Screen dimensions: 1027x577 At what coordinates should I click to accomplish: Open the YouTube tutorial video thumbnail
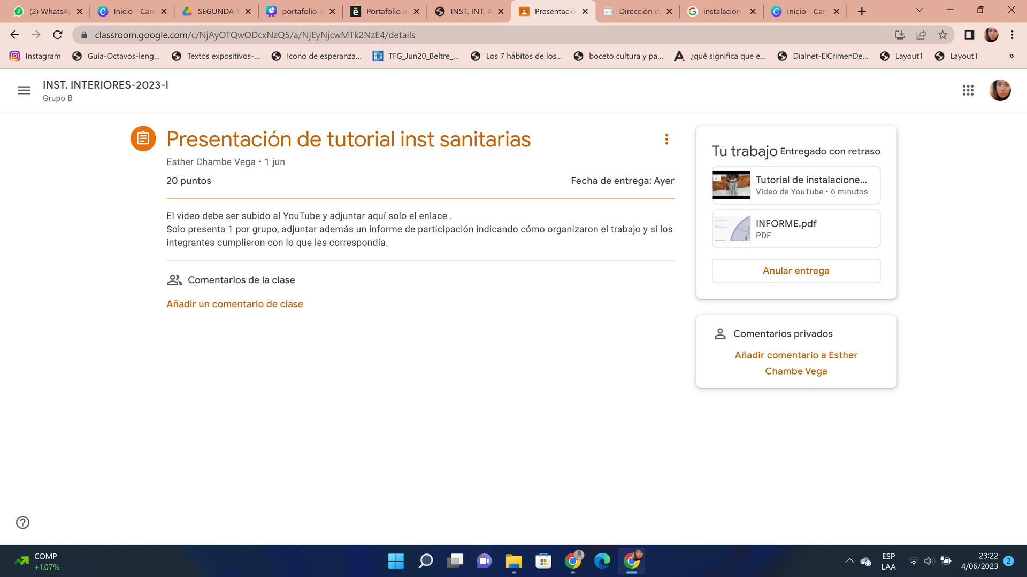(731, 185)
